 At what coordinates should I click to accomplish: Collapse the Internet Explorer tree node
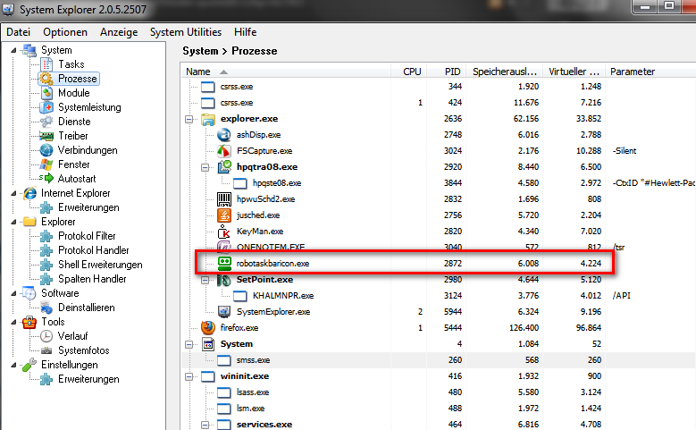[13, 193]
